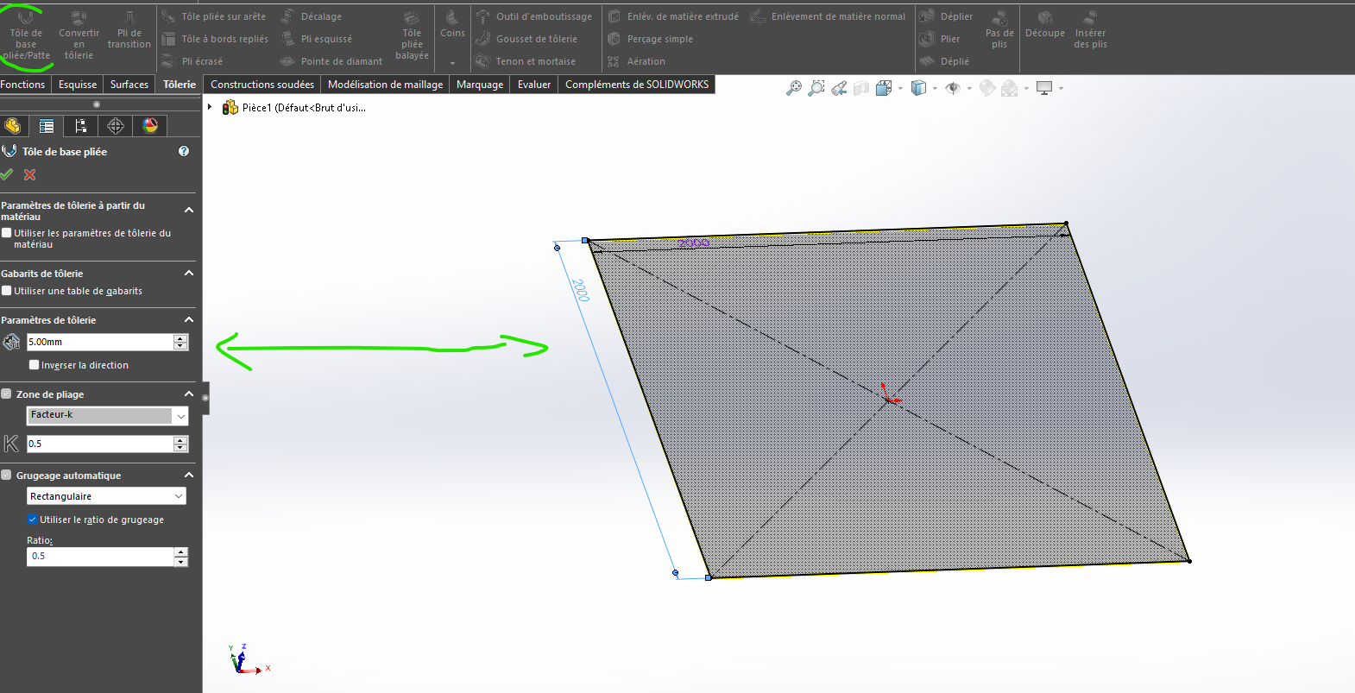This screenshot has height=693, width=1355.
Task: Cancel with the red X icon
Action: coord(30,175)
